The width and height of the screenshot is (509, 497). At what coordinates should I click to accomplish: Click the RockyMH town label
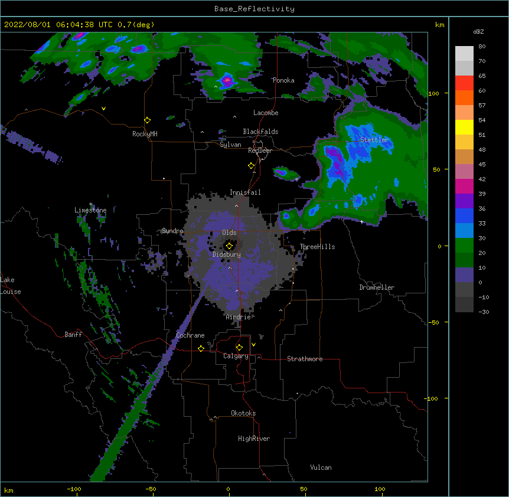coord(145,134)
